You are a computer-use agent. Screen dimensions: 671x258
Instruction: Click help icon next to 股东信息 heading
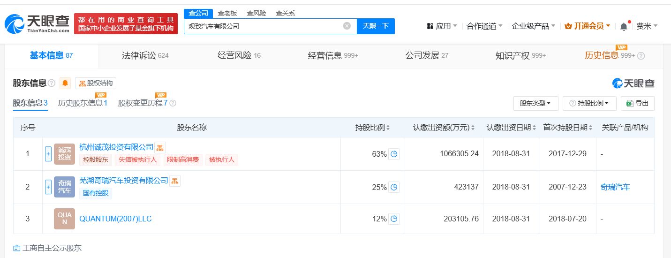52,83
